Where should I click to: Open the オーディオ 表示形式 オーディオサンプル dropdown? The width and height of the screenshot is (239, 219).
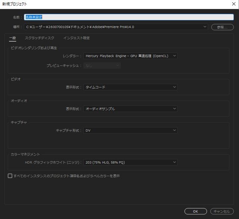(130, 109)
